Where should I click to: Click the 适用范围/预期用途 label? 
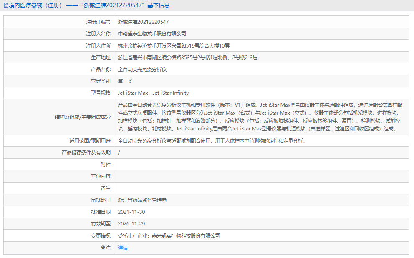tap(90, 140)
